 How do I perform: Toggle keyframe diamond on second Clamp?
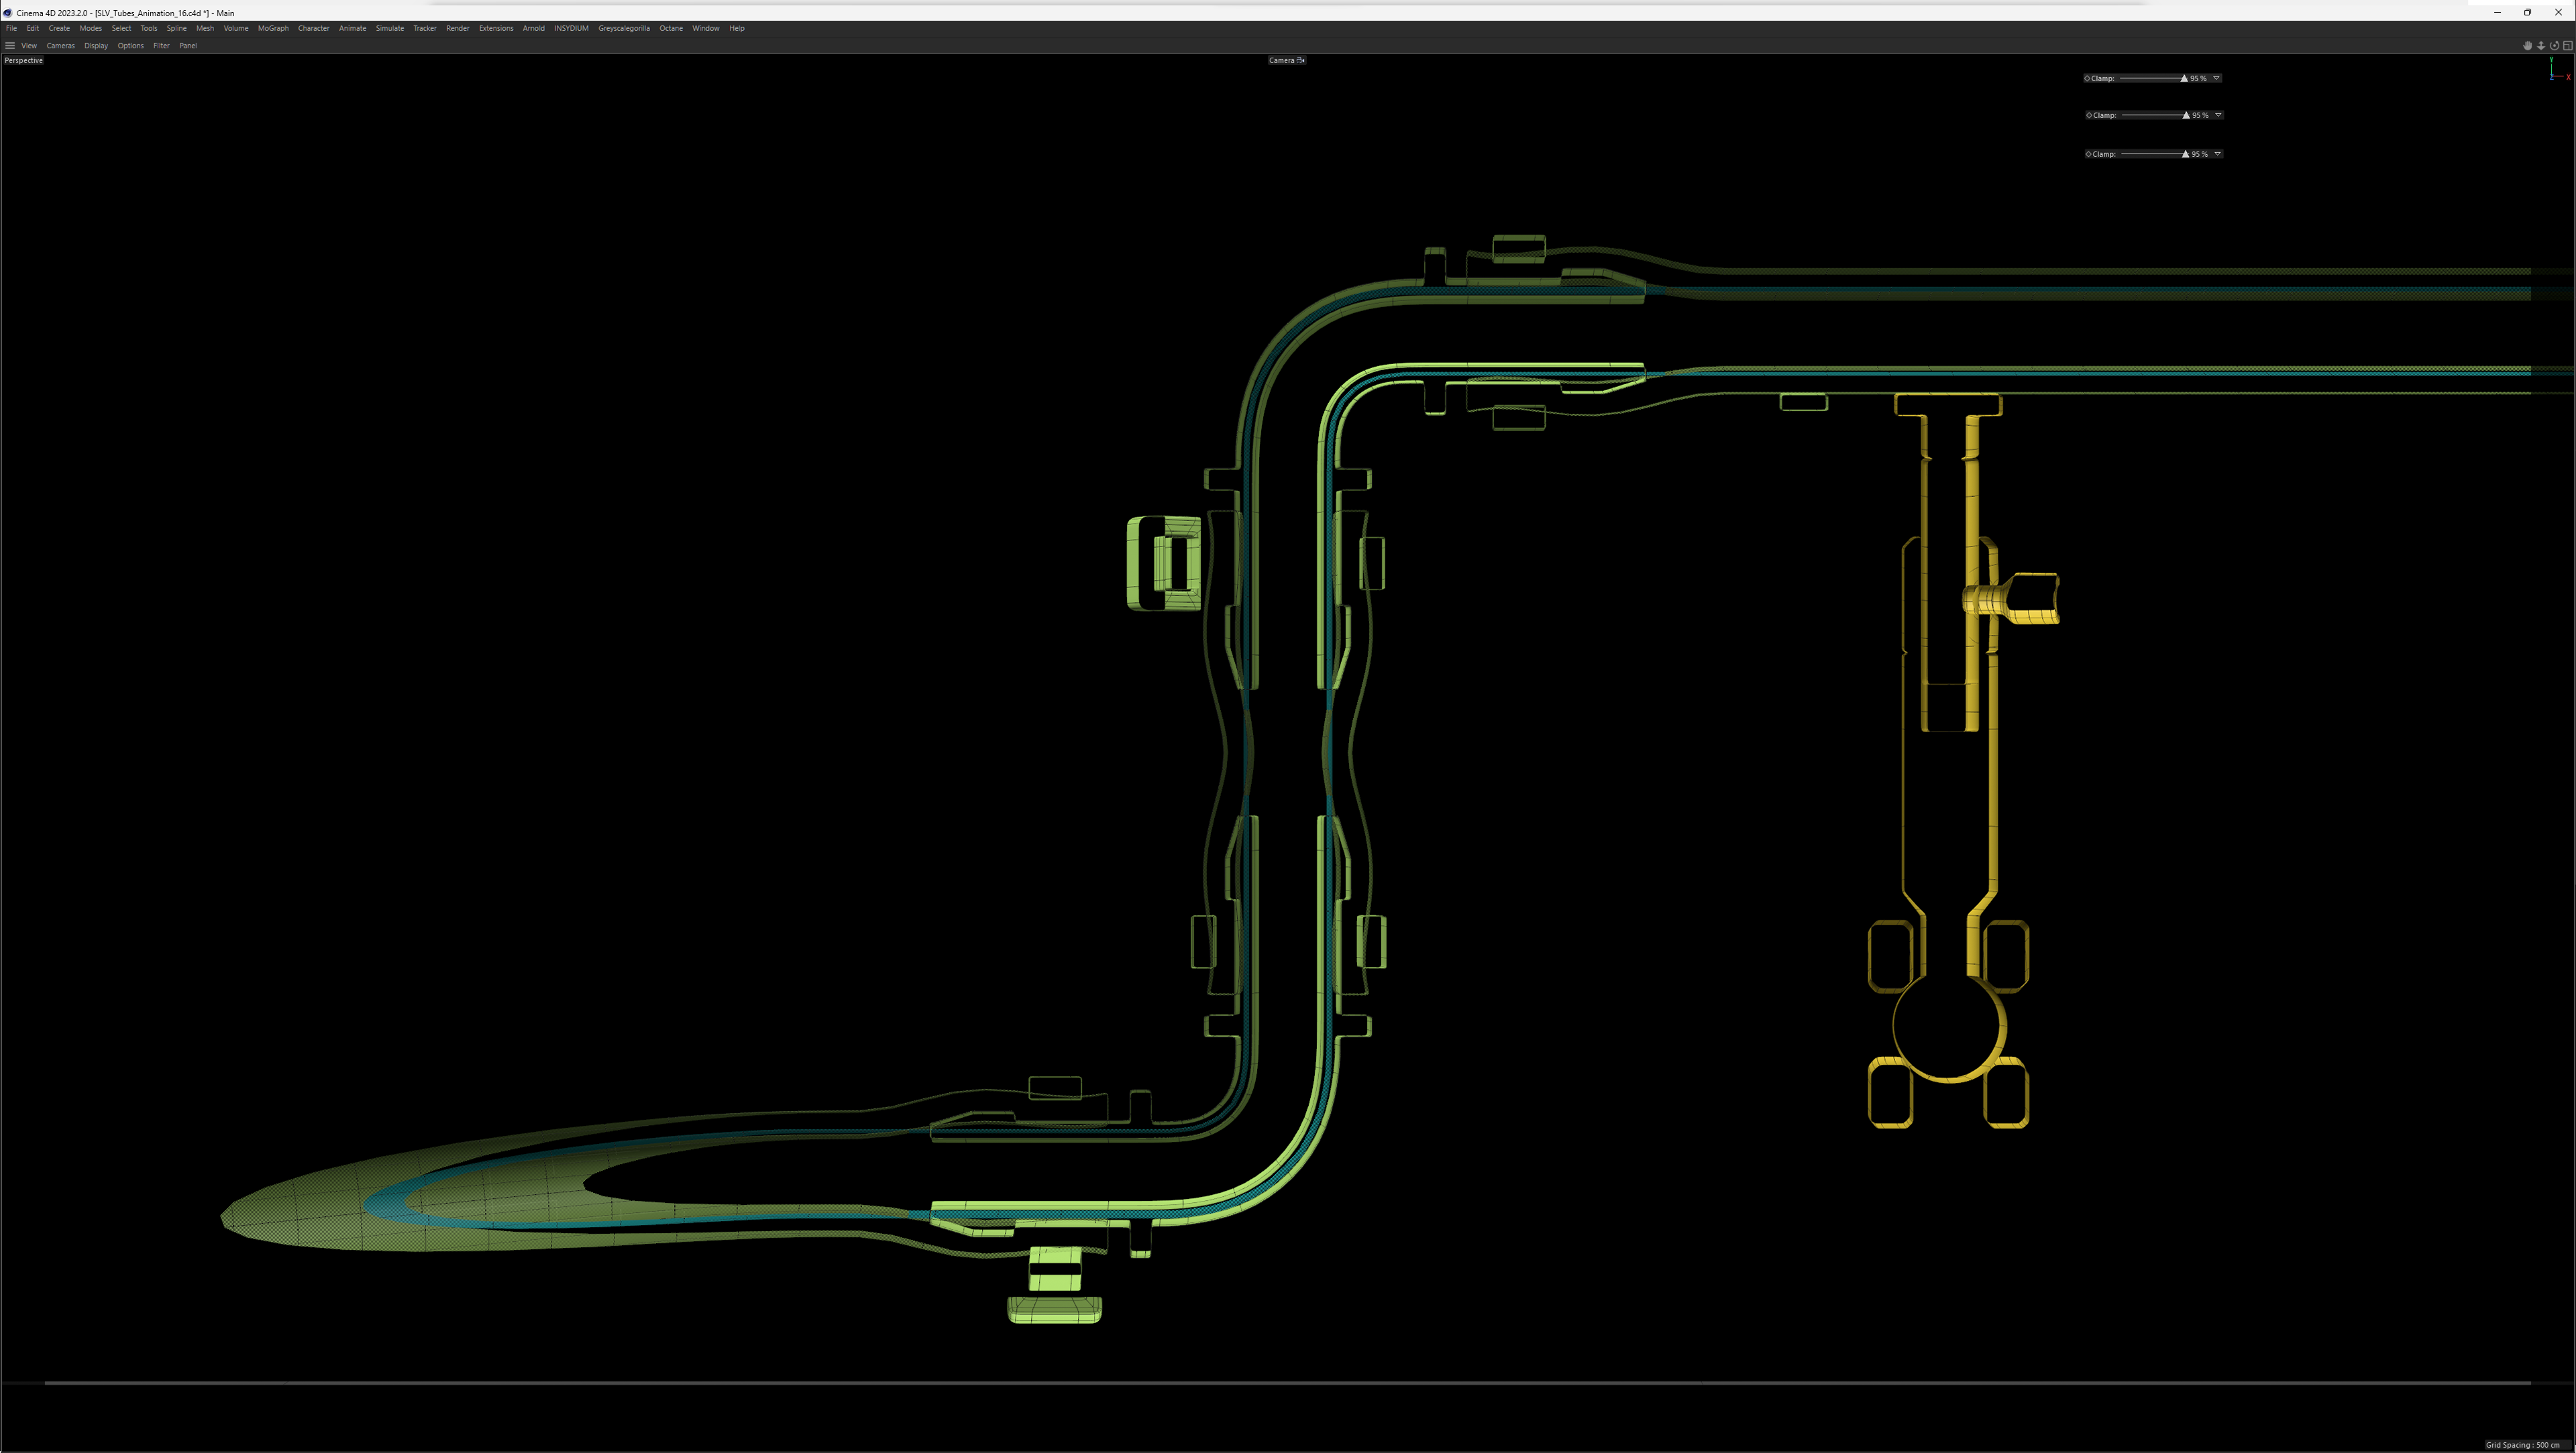coord(2089,115)
